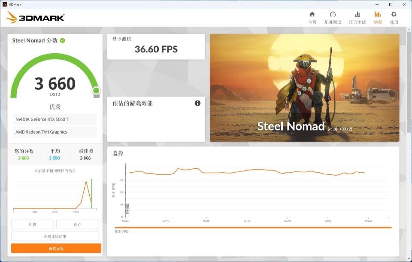Viewport: 412px width, 262px height.
Task: Click the best score 3 866
Action: (85, 158)
